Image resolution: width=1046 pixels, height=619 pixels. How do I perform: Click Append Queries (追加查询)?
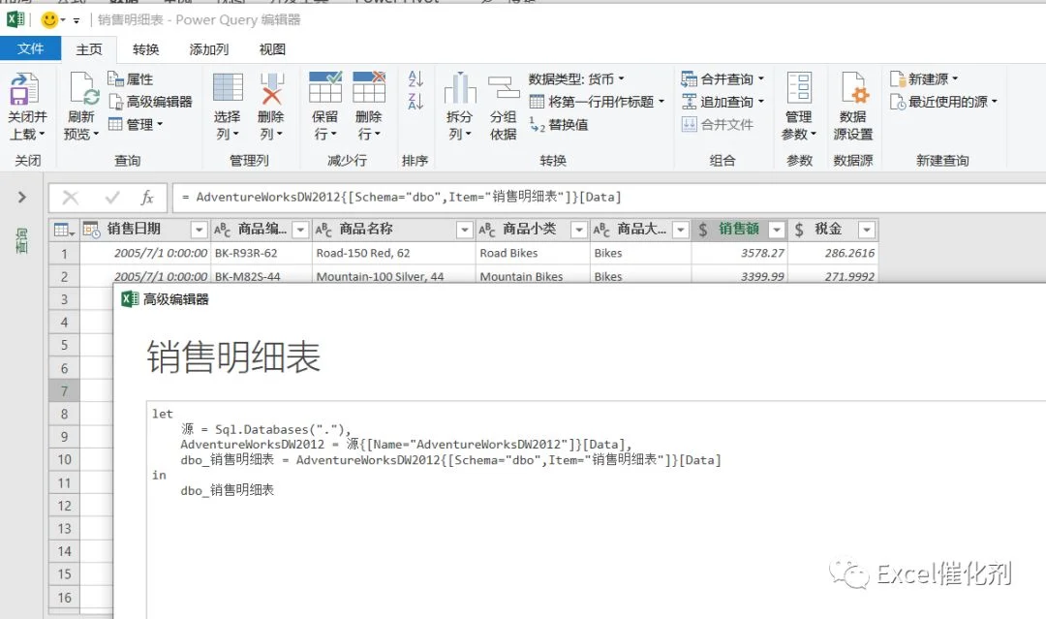(x=723, y=102)
